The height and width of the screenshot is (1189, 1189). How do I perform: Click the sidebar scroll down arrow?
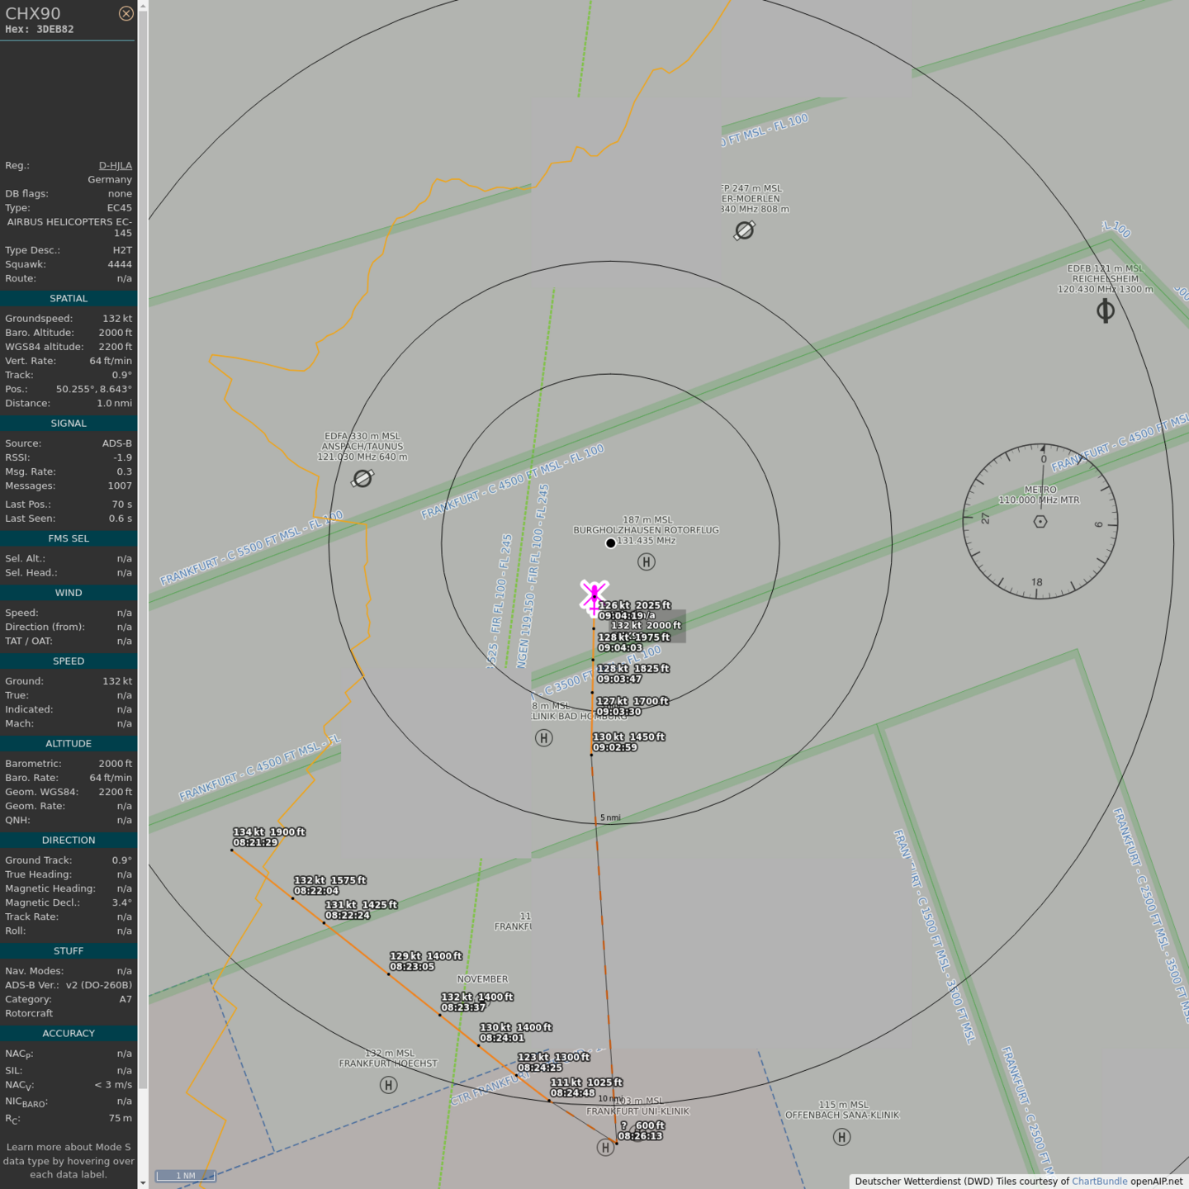click(x=143, y=1182)
